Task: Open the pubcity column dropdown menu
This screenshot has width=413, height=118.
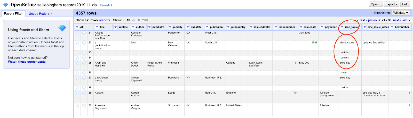Action: pos(170,27)
